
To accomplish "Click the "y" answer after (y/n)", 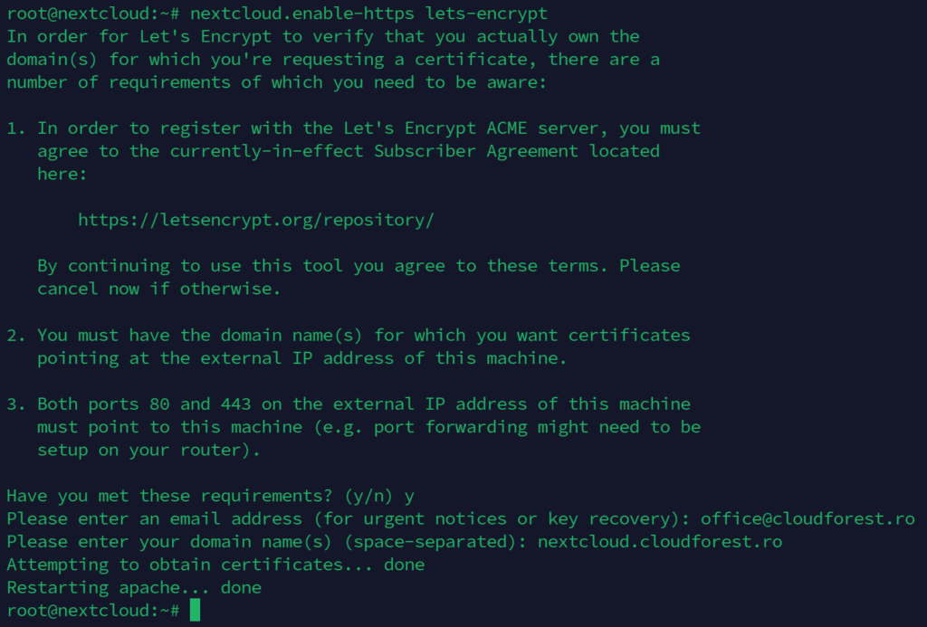I will (410, 496).
